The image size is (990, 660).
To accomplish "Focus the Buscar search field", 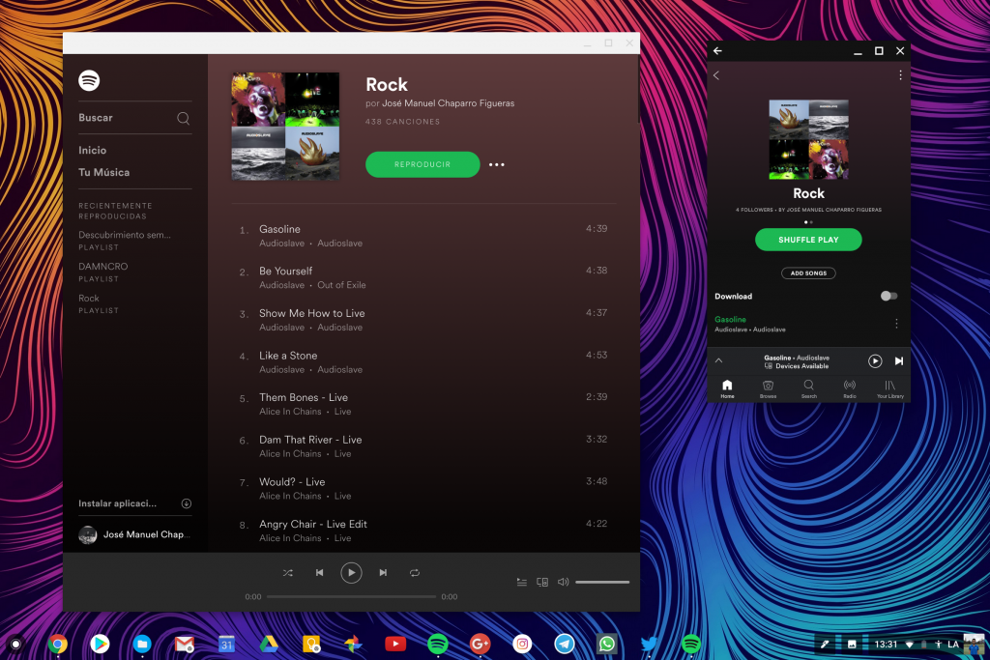I will click(x=135, y=118).
